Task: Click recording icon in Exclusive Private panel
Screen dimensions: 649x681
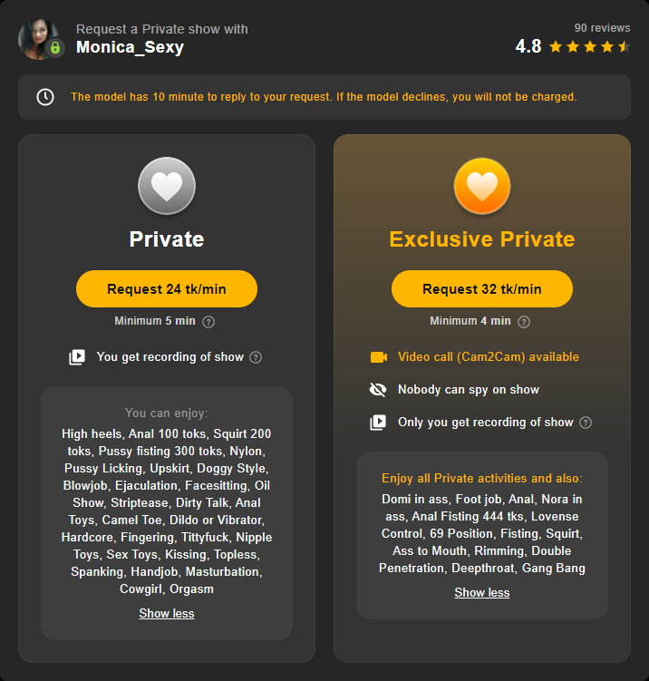Action: pos(378,423)
